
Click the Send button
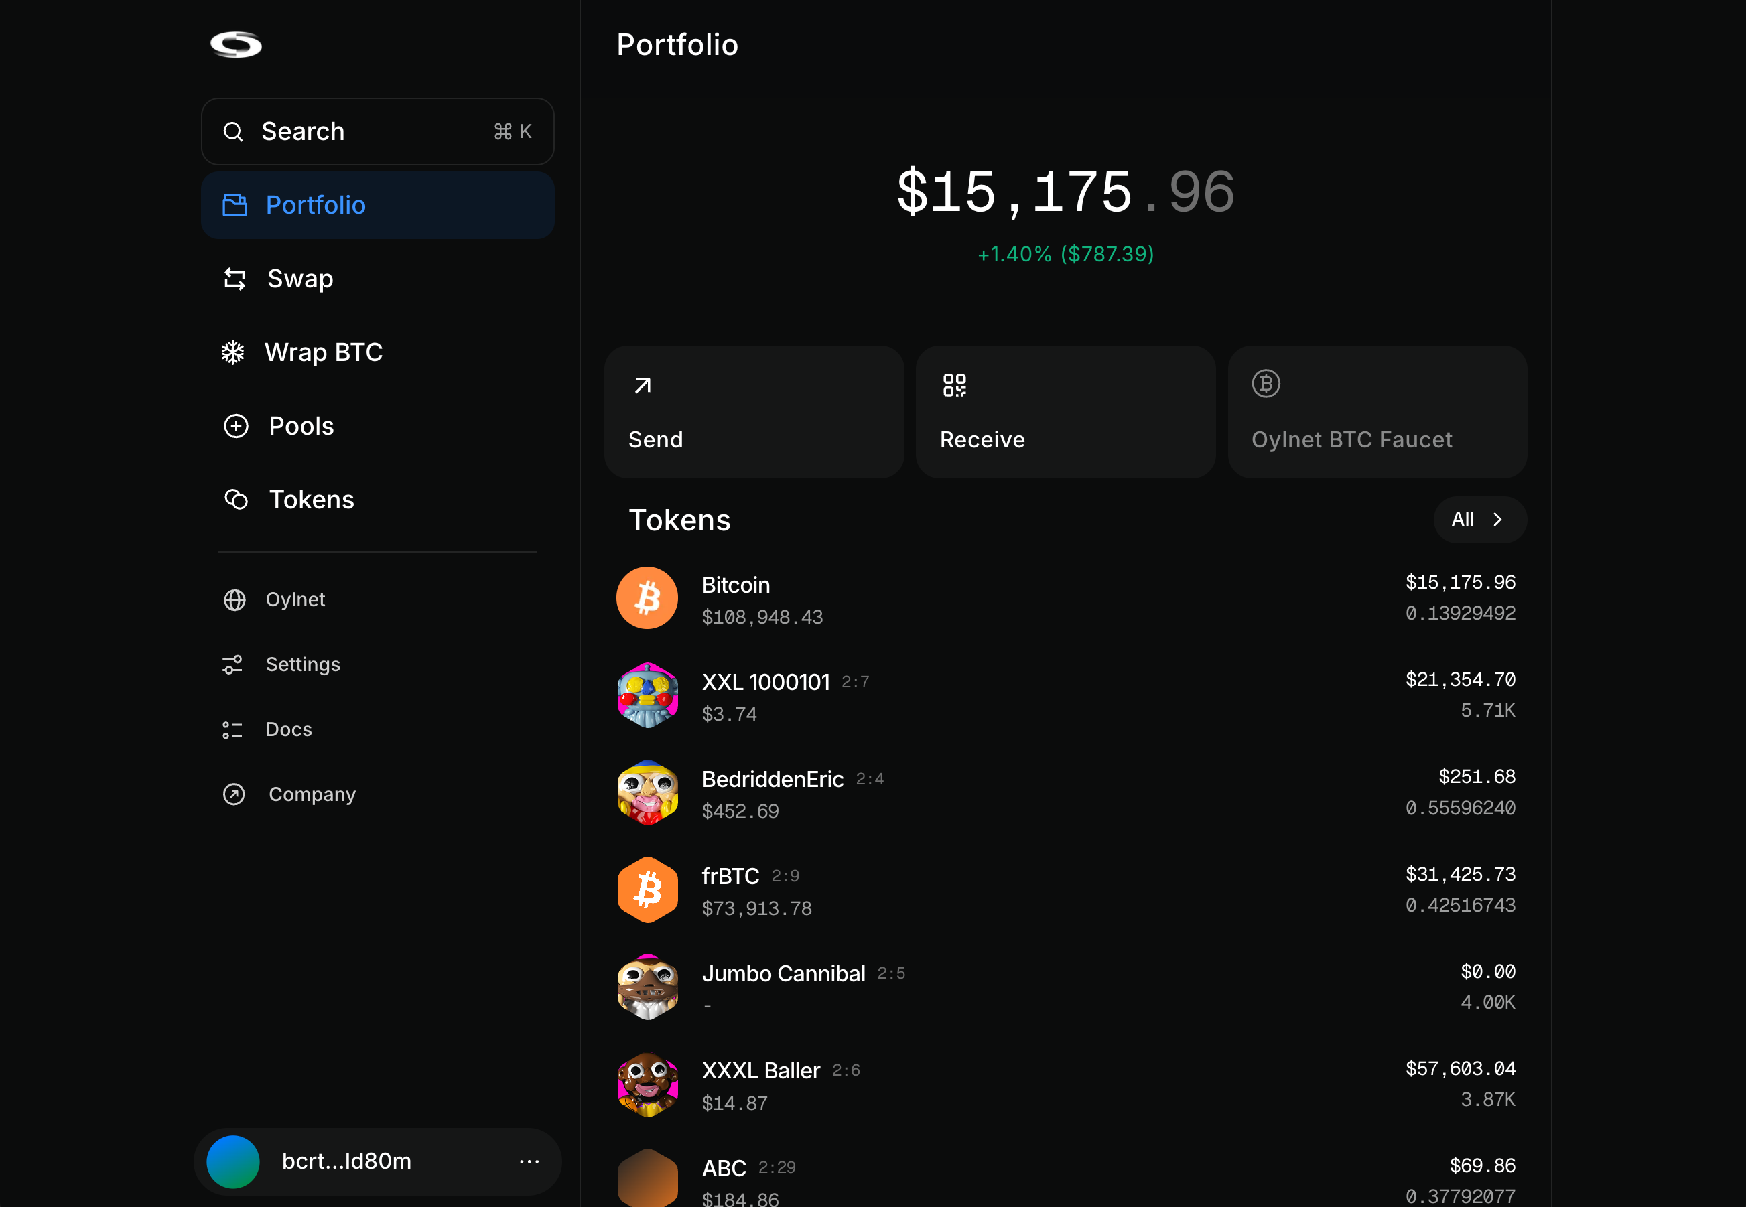pyautogui.click(x=754, y=412)
